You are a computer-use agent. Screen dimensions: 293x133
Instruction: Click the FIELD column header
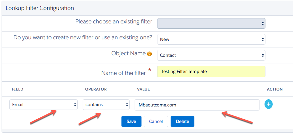coord(18,89)
